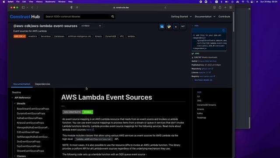Image resolution: width=280 pixels, height=158 pixels.
Task: Show Safari tab overview icon
Action: click(x=231, y=7)
